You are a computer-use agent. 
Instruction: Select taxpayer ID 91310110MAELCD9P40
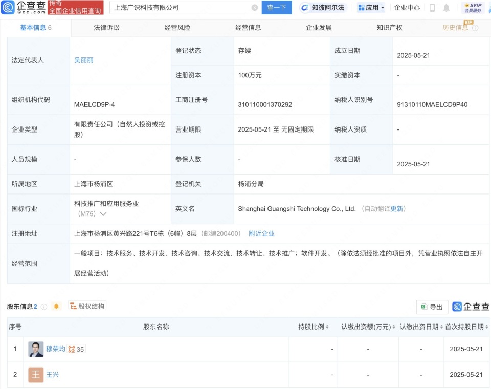pyautogui.click(x=432, y=105)
